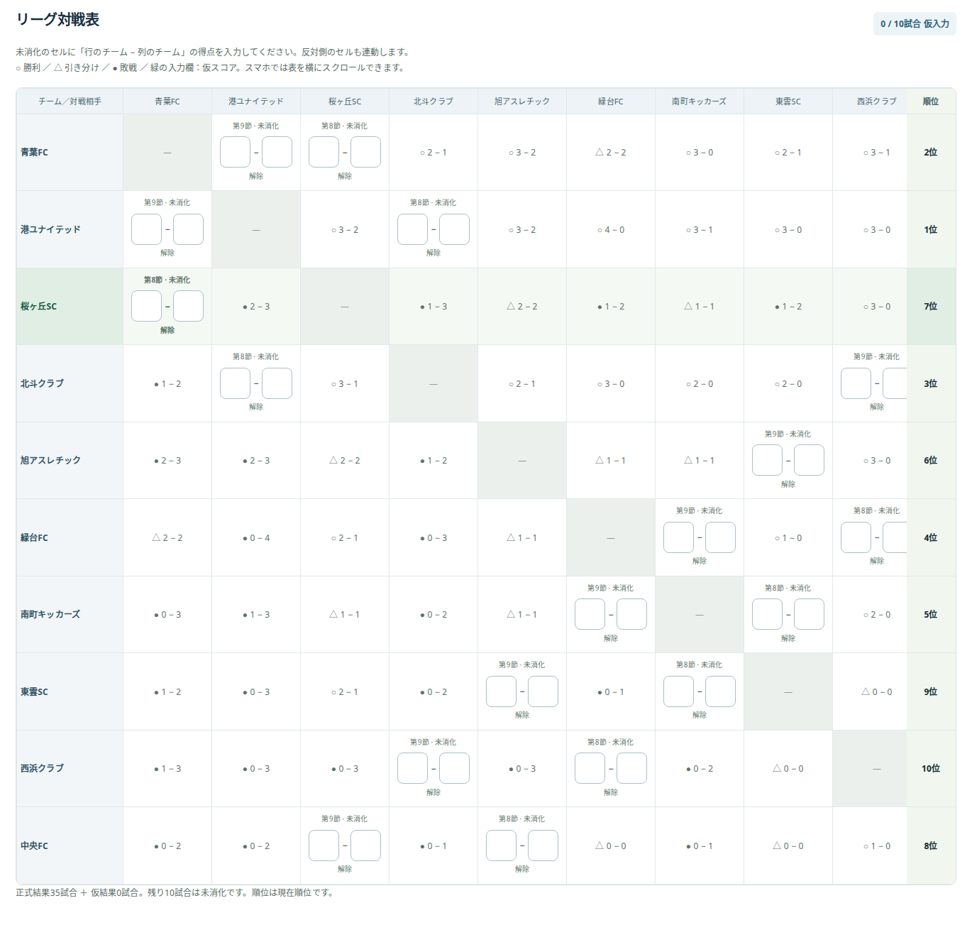The height and width of the screenshot is (930, 972).
Task: Click 解除 in 旭アスレチック row under 東雲SC
Action: 788,484
